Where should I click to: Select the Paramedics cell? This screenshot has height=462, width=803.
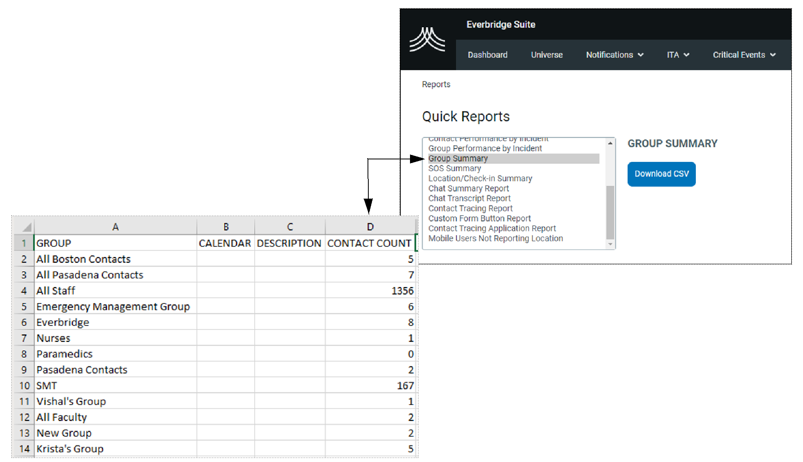(x=116, y=354)
